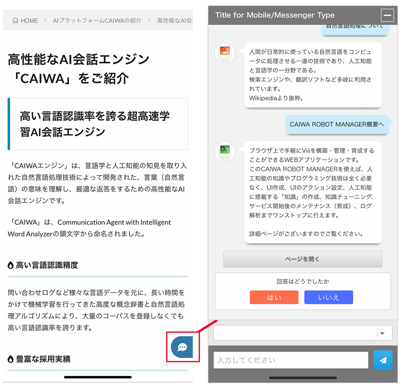Click the 豊富な採用実績 section heading

tap(43, 359)
